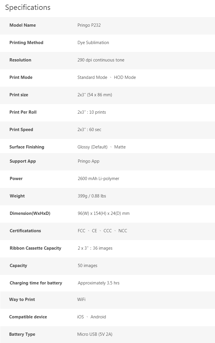Select the Micro USB (5V 2A) value
This screenshot has width=215, height=343.
click(95, 334)
